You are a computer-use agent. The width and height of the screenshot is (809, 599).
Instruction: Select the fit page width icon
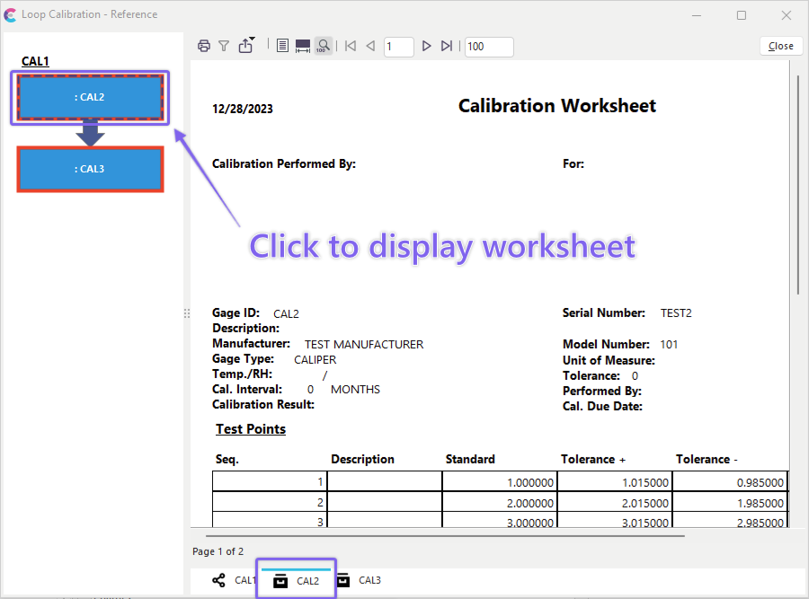point(303,46)
